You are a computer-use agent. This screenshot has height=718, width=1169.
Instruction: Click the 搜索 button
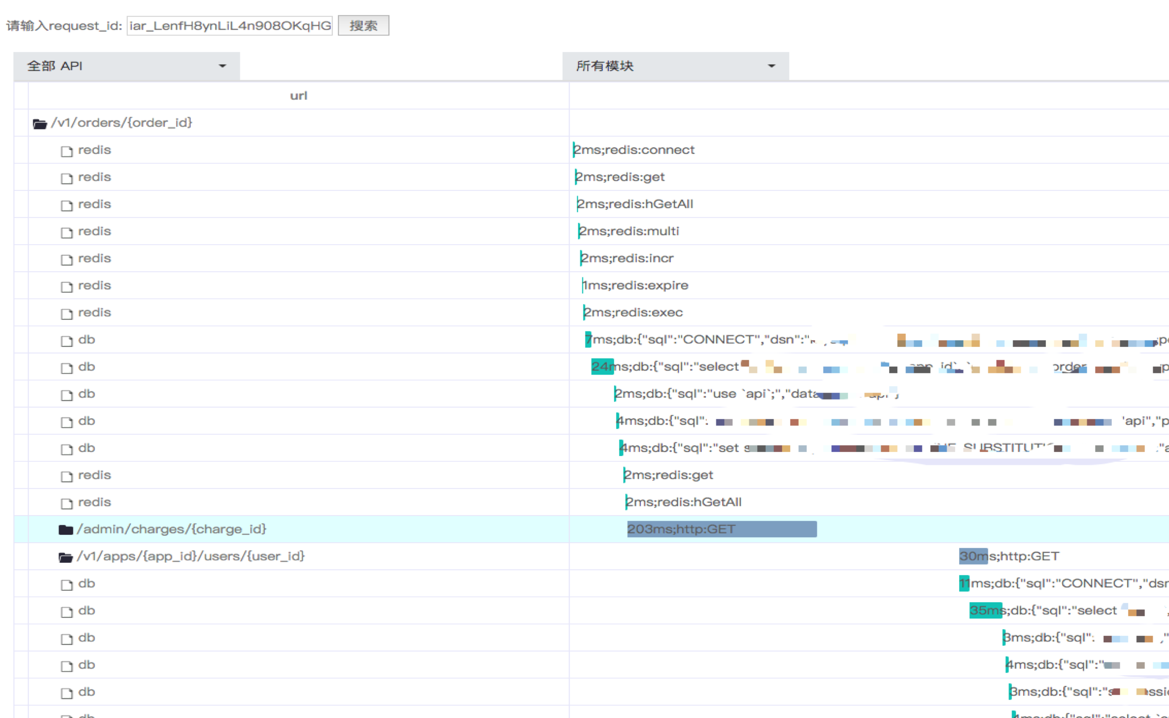pos(363,26)
